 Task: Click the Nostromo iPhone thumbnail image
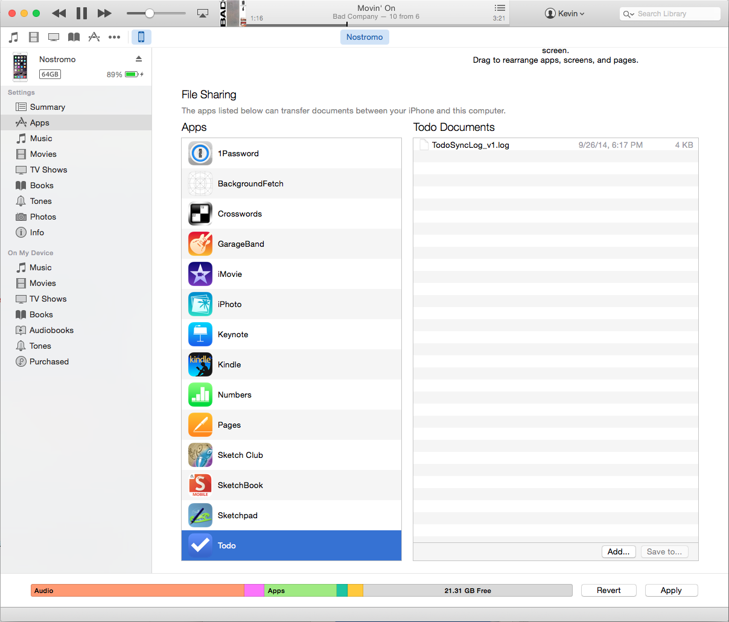(21, 67)
